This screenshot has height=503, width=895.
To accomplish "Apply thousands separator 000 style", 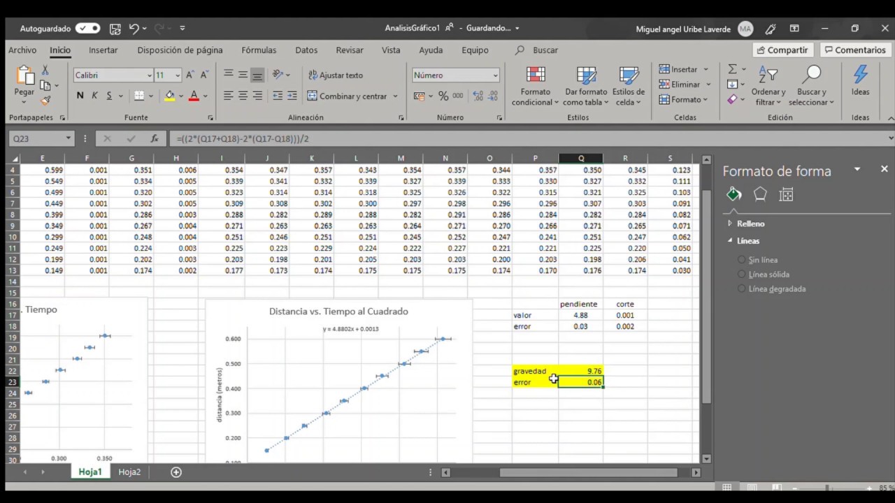I will pyautogui.click(x=458, y=96).
